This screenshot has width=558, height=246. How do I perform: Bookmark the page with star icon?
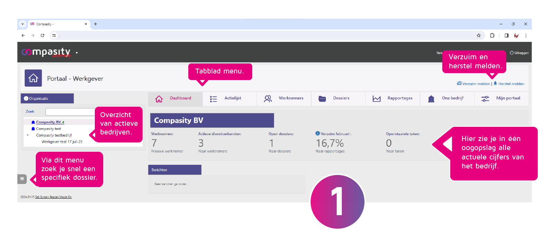point(479,35)
